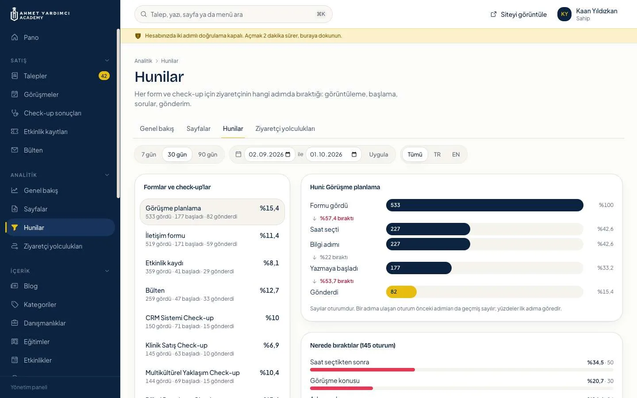Open Kategoriler in the sidebar

click(60, 305)
